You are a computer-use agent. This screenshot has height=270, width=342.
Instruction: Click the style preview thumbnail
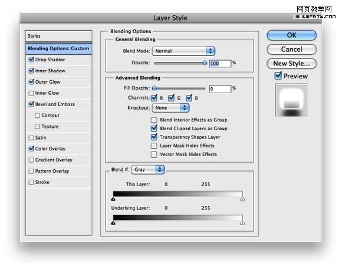coord(291,100)
